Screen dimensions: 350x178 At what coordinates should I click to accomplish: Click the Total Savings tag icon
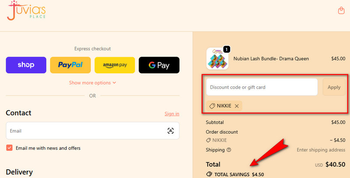point(209,175)
